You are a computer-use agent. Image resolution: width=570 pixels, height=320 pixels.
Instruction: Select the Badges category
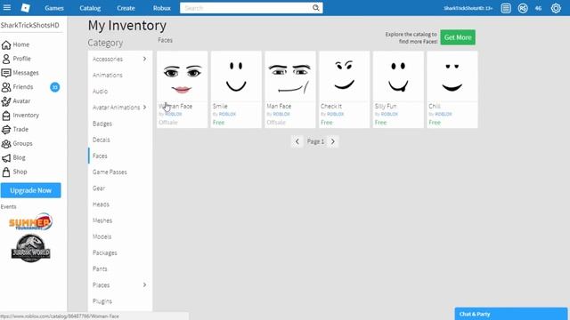(102, 124)
